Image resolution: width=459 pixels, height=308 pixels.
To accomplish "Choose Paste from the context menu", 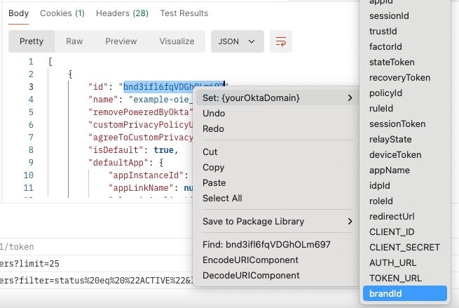I will click(x=214, y=182).
